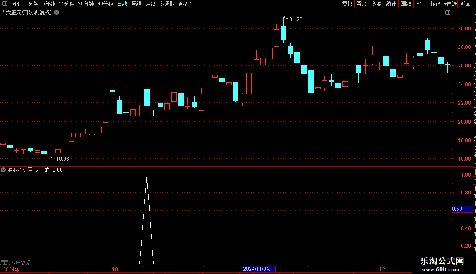Open dropdown beside 吉大正元 chart title
This screenshot has width=476, height=274.
pyautogui.click(x=56, y=13)
